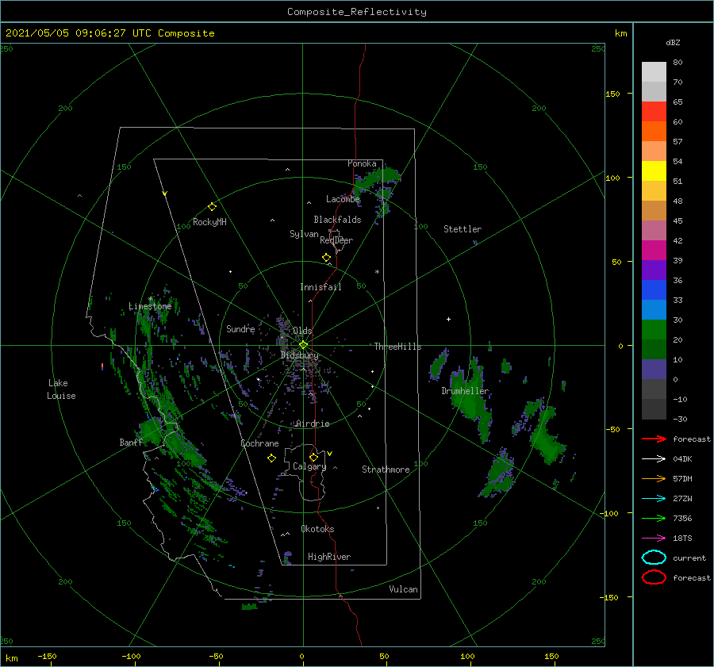The image size is (714, 667).
Task: Click the Calgary city label
Action: click(309, 466)
